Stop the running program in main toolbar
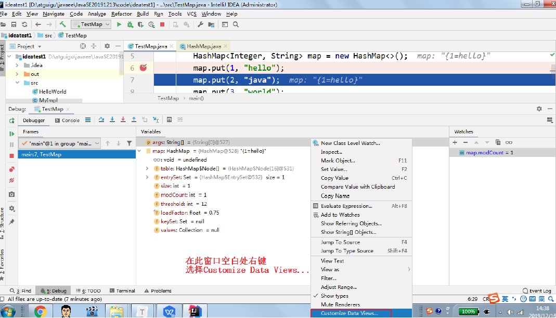This screenshot has height=318, width=556. point(162,24)
